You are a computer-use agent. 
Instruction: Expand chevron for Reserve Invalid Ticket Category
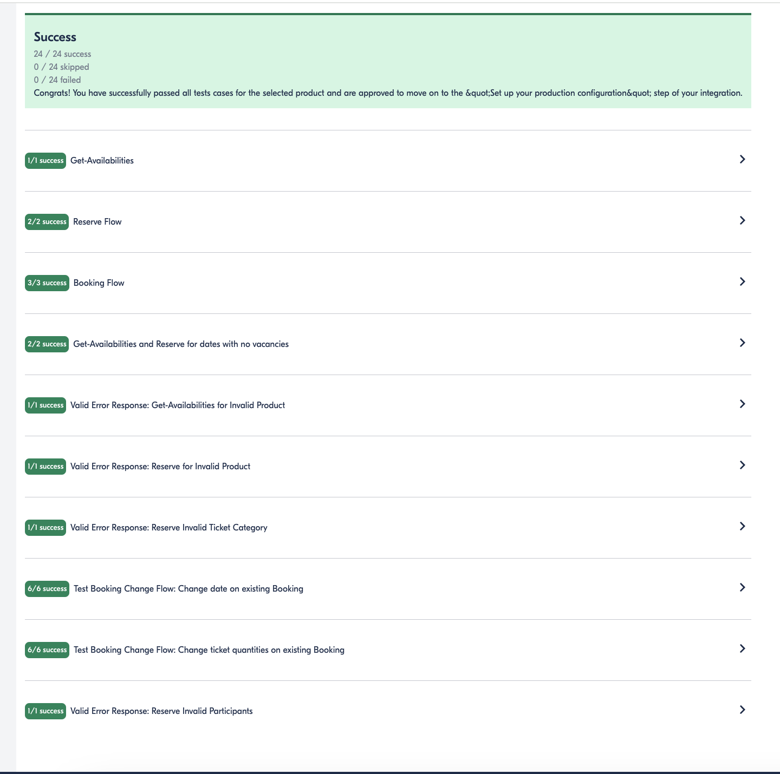[742, 526]
